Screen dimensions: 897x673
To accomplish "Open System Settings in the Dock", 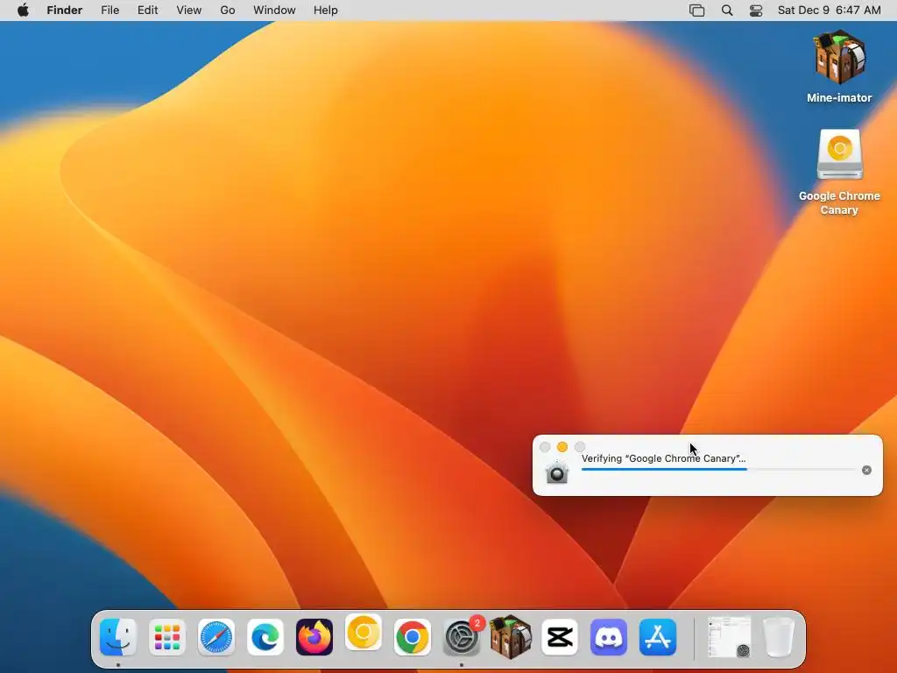I will 462,637.
